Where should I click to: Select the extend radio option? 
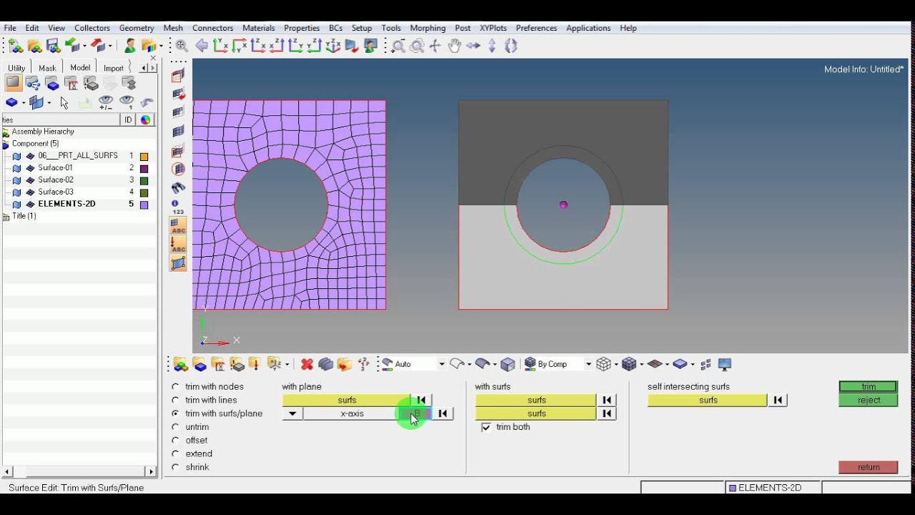[175, 454]
